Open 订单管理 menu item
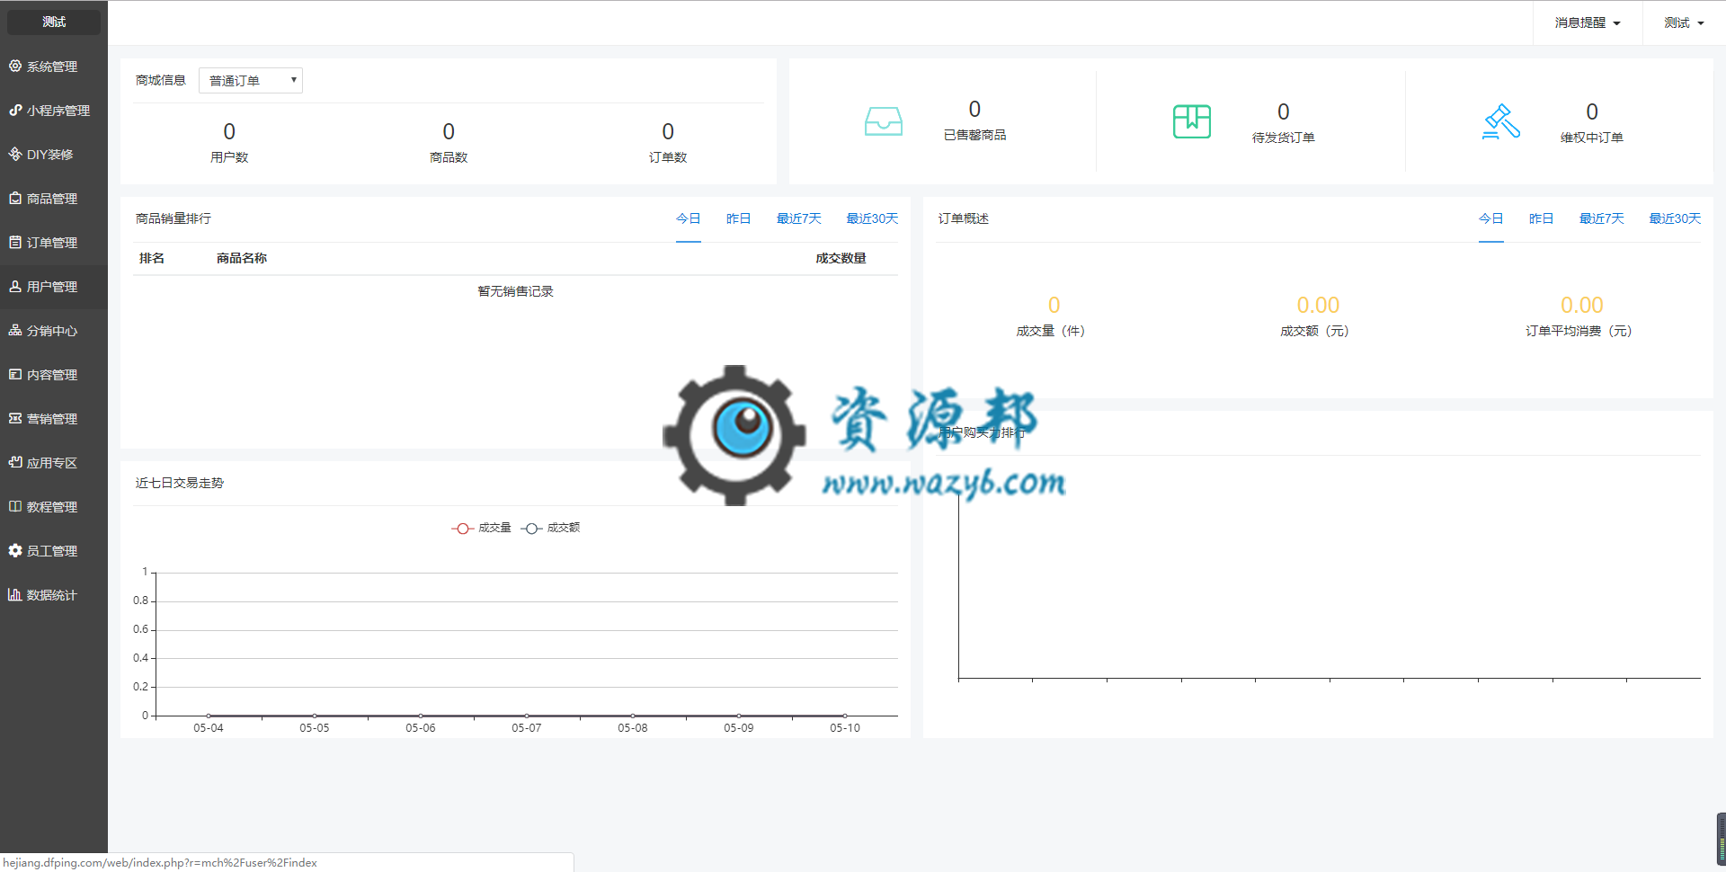 [54, 243]
